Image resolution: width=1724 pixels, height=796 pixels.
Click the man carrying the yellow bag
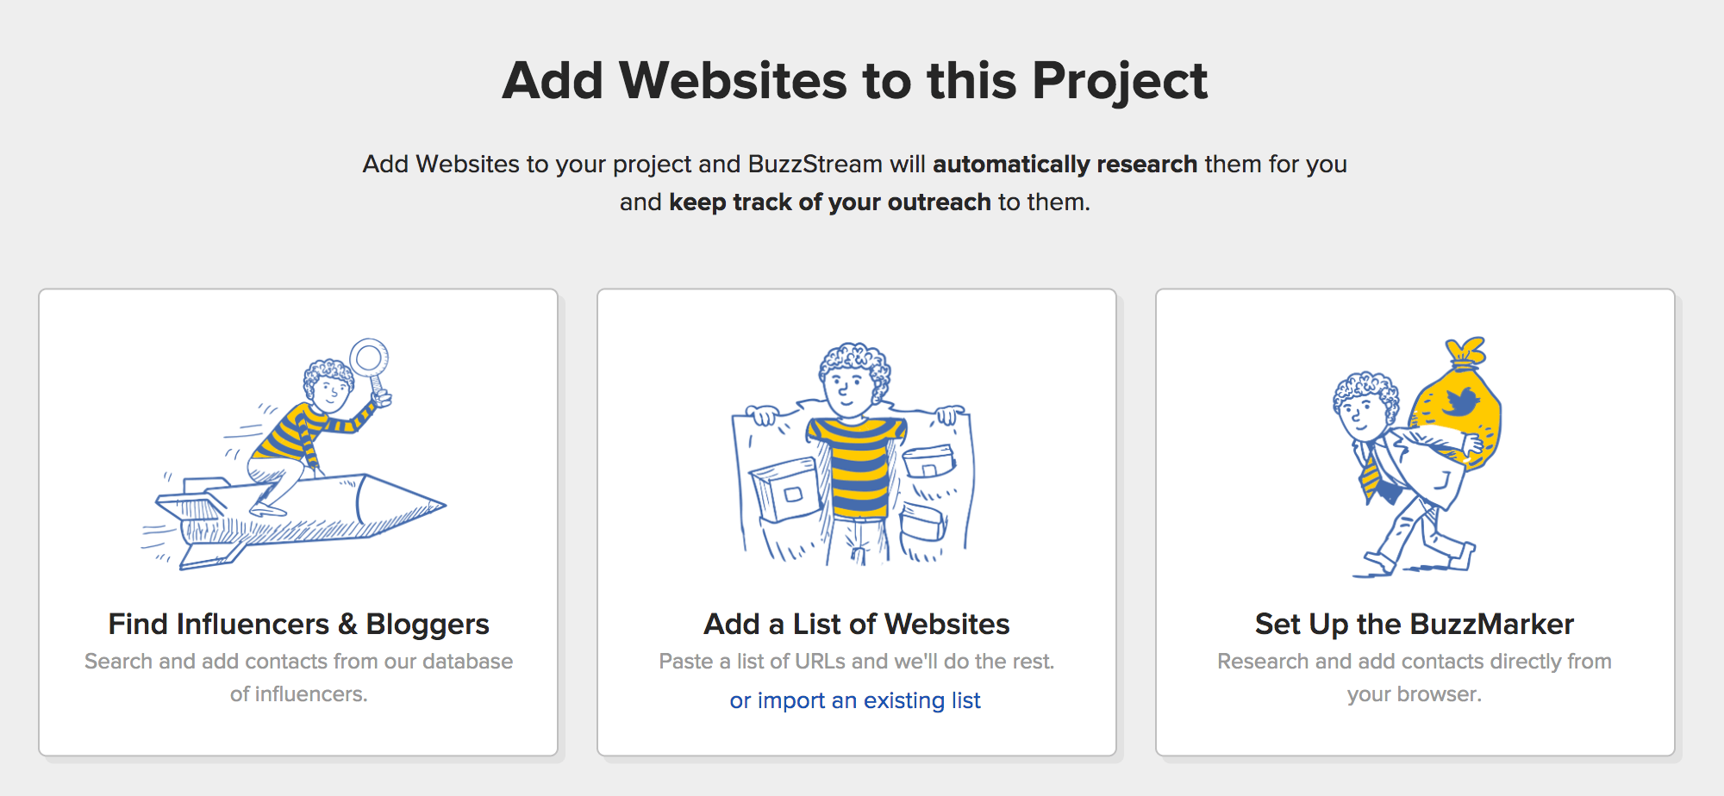[x=1388, y=465]
